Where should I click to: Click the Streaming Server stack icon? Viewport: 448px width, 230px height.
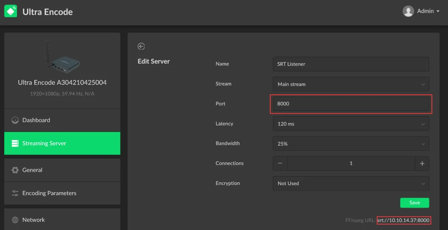coord(15,143)
